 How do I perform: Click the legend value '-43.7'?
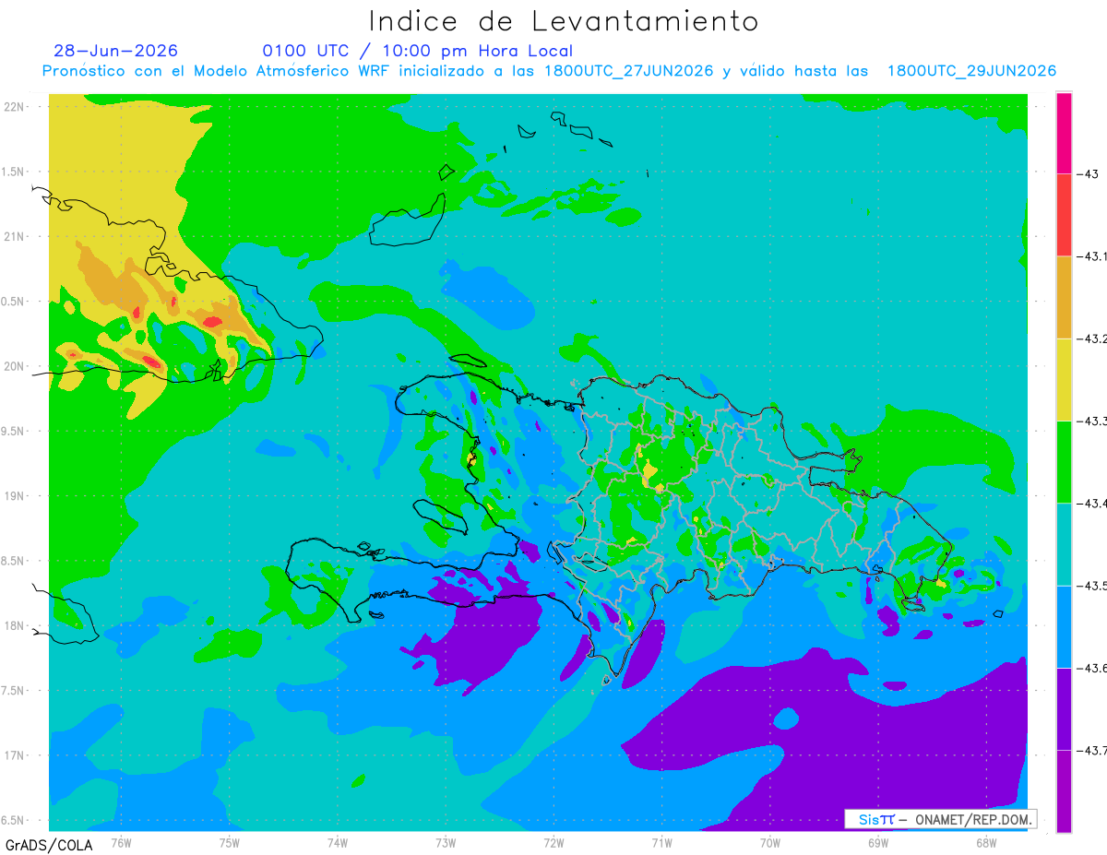pyautogui.click(x=1092, y=750)
